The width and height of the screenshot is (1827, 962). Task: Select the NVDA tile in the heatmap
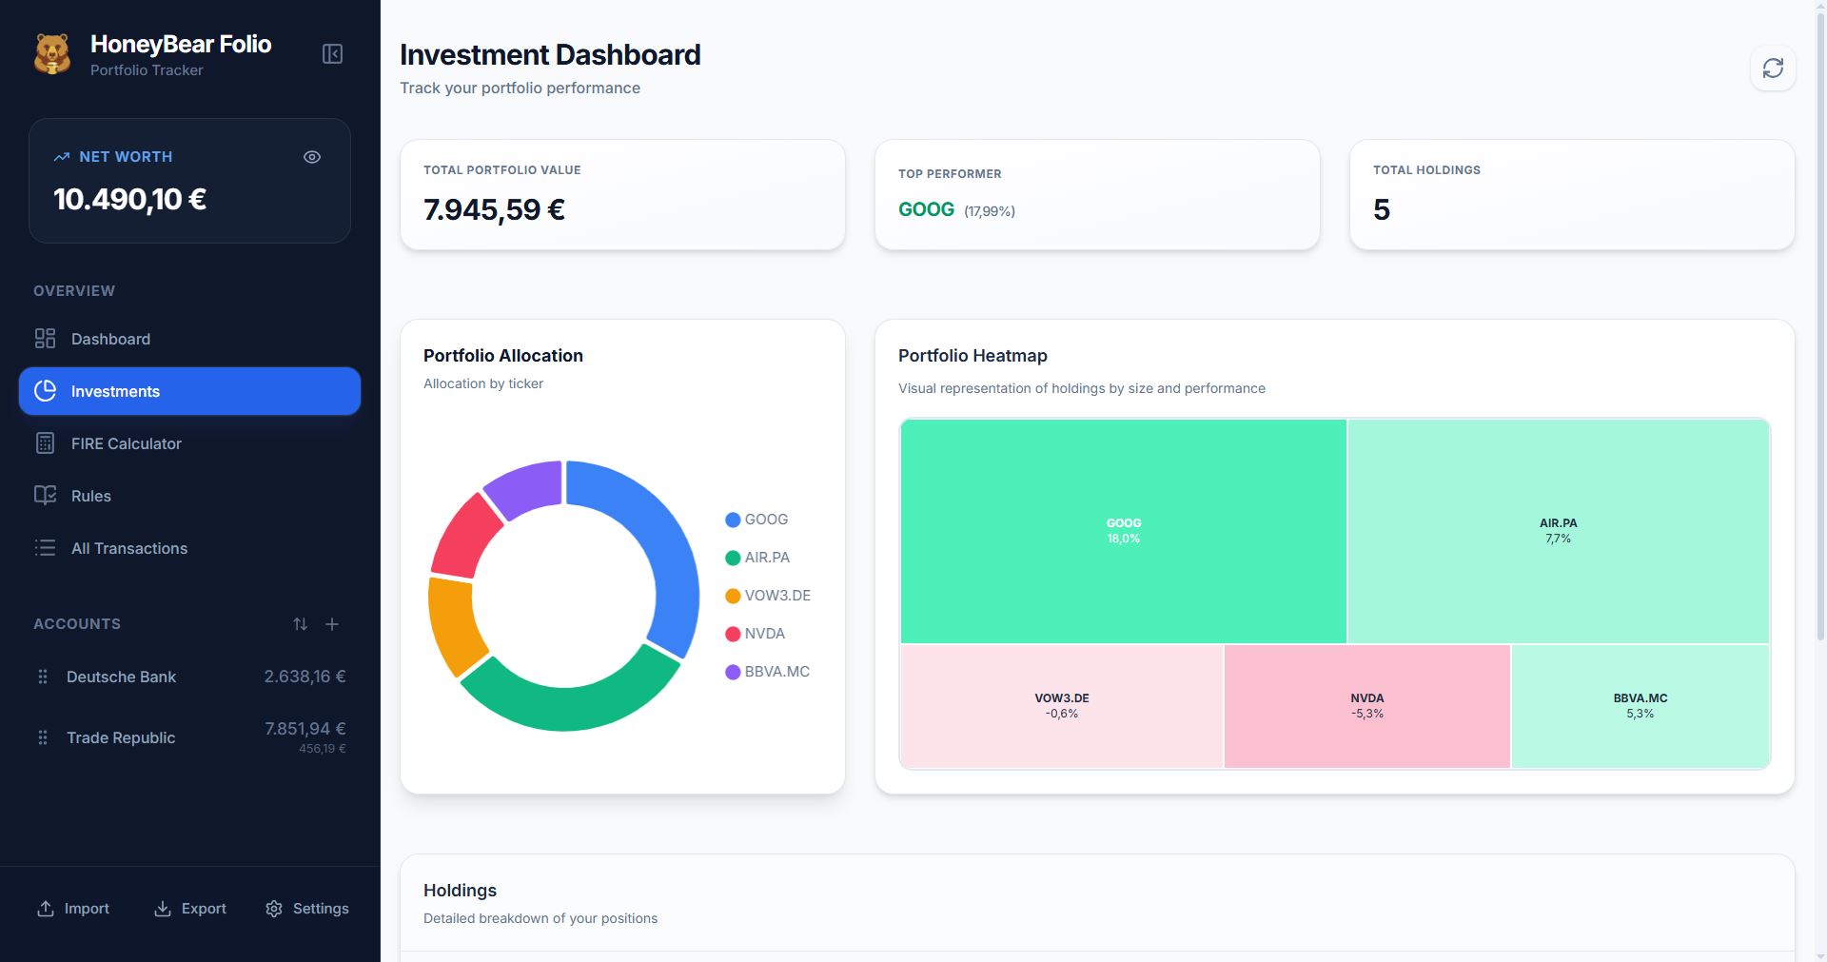click(x=1367, y=705)
